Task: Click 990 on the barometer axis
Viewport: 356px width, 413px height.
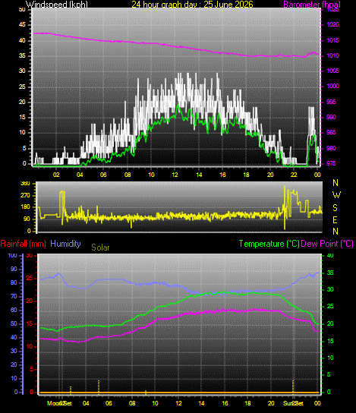Action: [331, 117]
